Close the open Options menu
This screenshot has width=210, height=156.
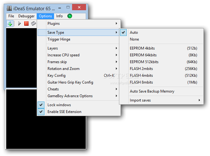pos(45,16)
